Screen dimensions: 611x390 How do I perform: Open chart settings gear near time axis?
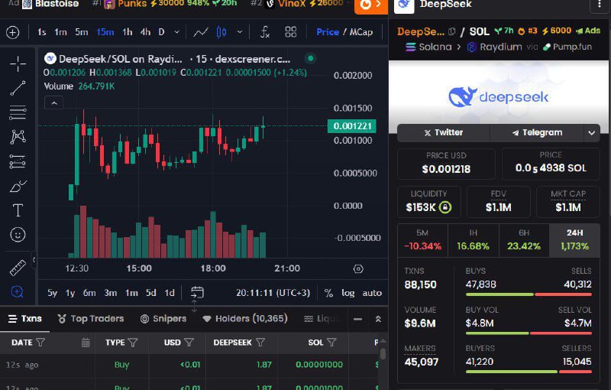coord(358,268)
